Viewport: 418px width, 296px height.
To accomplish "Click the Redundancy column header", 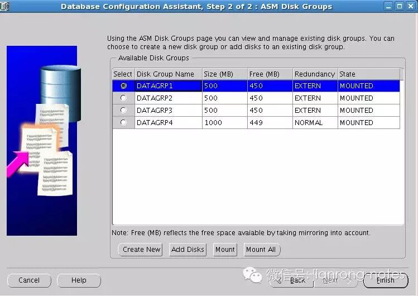I will point(315,74).
